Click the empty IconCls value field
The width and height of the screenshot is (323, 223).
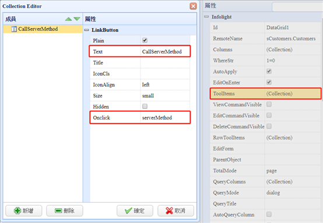[x=165, y=73]
